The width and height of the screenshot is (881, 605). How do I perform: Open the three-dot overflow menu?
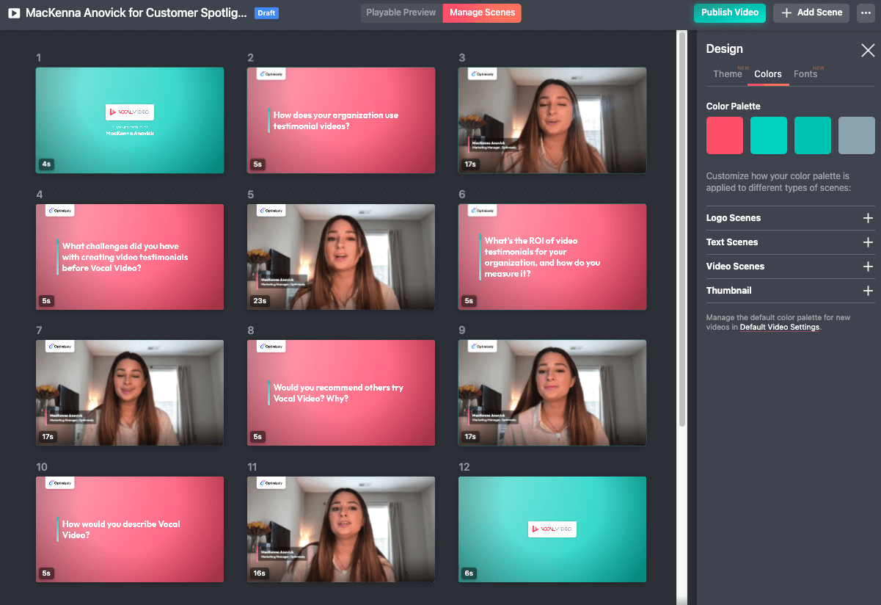(866, 12)
